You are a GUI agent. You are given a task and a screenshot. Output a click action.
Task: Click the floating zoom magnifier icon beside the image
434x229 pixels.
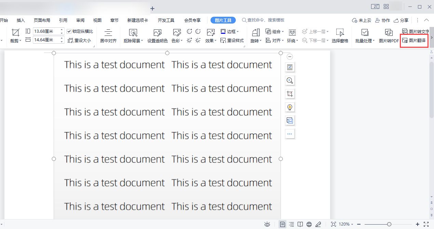pos(290,81)
